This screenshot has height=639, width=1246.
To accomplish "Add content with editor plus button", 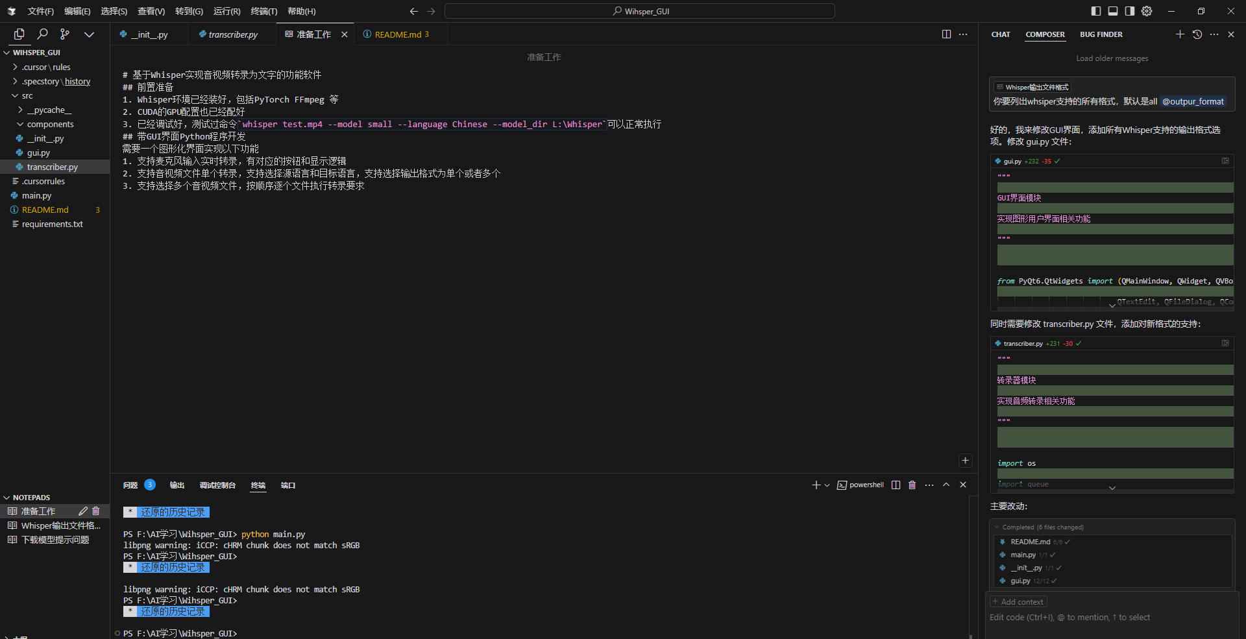I will tap(966, 460).
